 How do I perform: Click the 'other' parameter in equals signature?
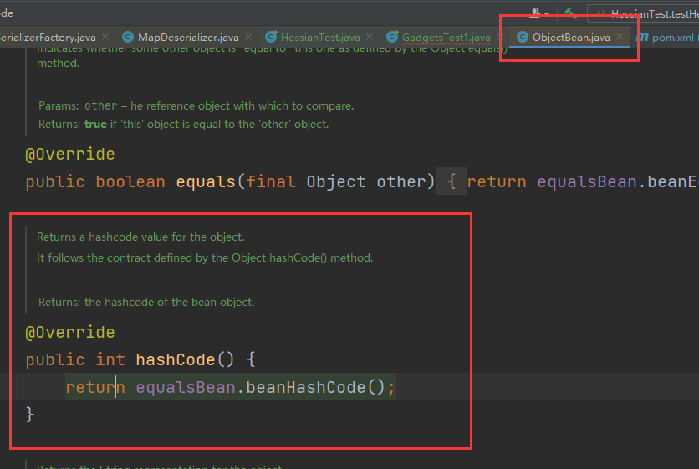401,182
